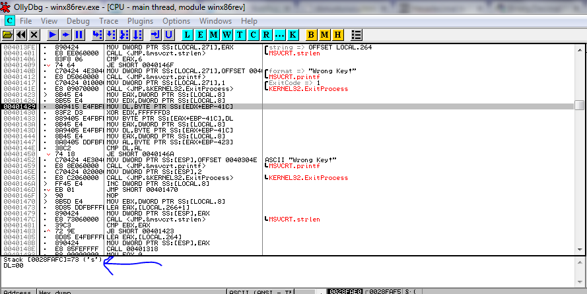The image size is (587, 294).
Task: Click the Trace into icon
Action: pyautogui.click(x=124, y=35)
